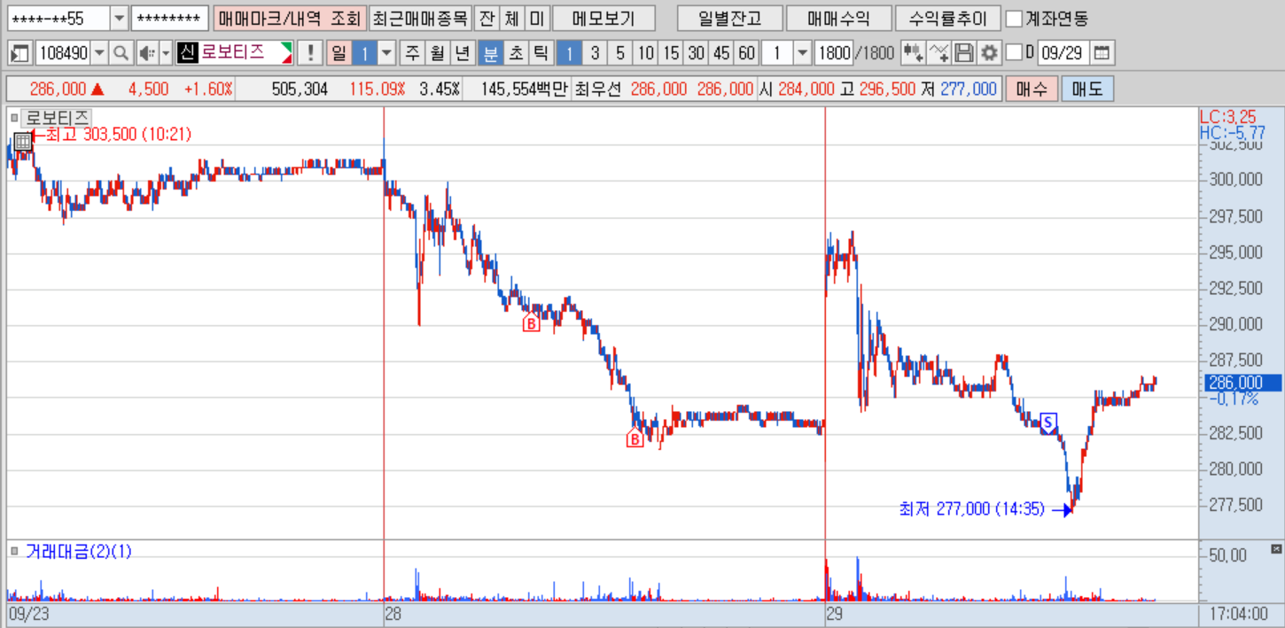Click the 최근매매종목 button

pos(419,18)
